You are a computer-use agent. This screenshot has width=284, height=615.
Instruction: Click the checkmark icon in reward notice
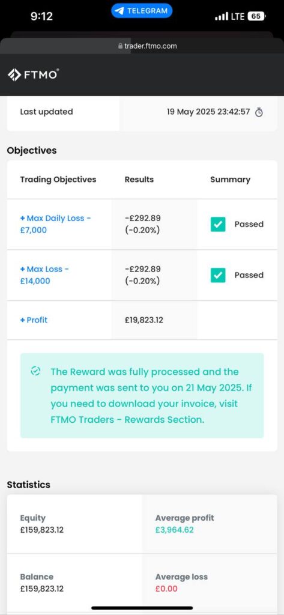coord(35,371)
